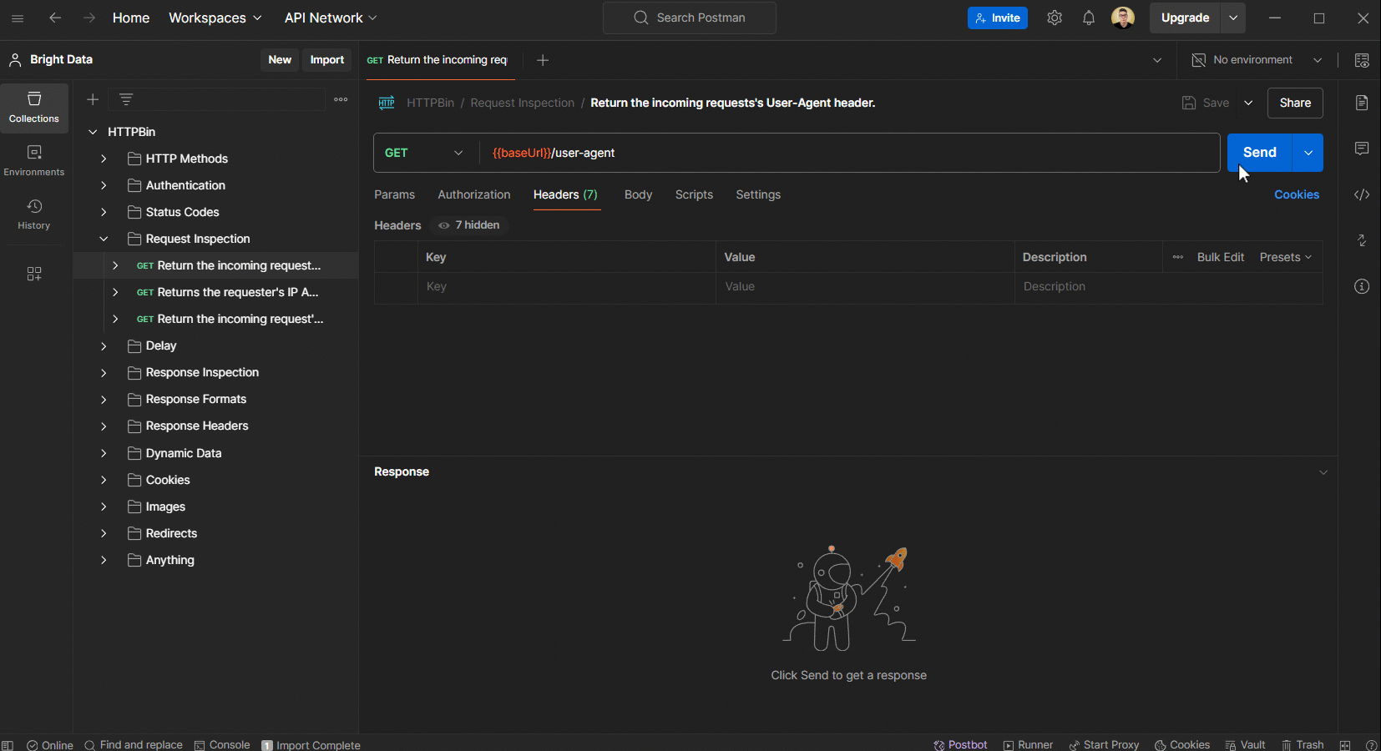The image size is (1381, 751).
Task: Open the notifications panel
Action: pyautogui.click(x=1089, y=17)
